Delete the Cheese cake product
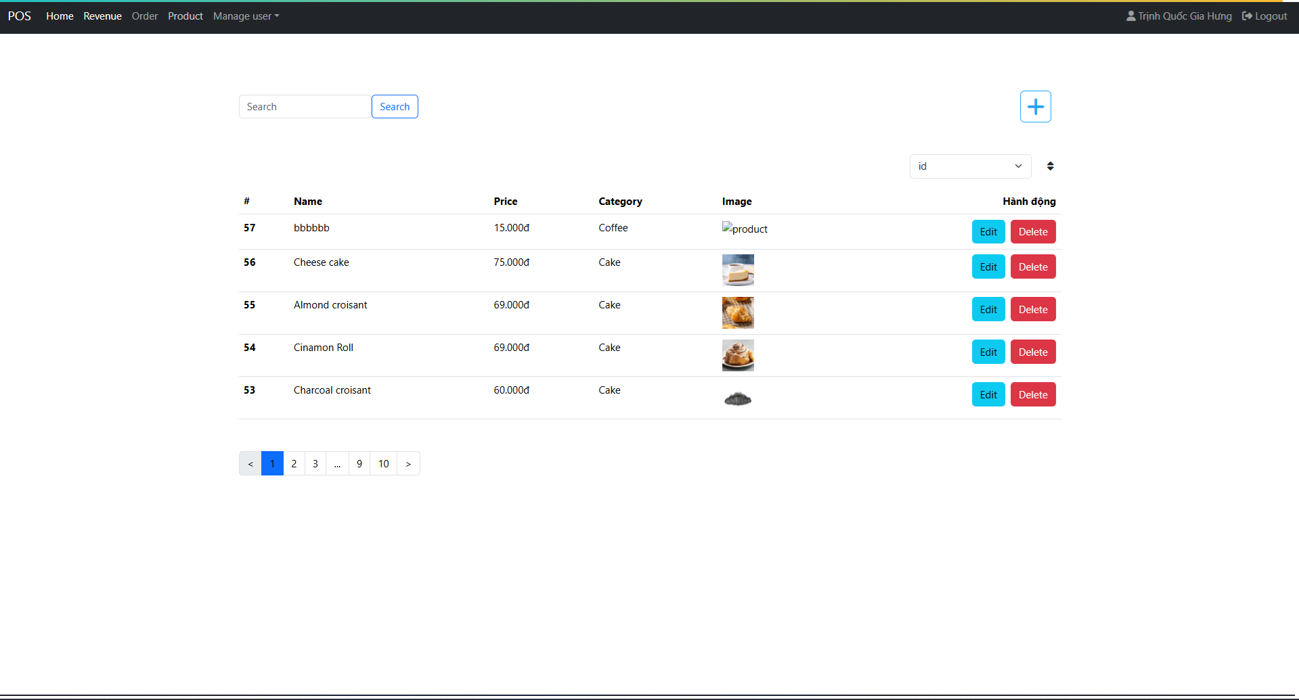The width and height of the screenshot is (1299, 700). [1032, 267]
